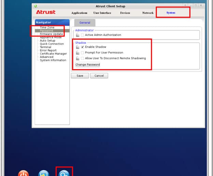Click the Cancel button
213x176 pixels.
[99, 76]
